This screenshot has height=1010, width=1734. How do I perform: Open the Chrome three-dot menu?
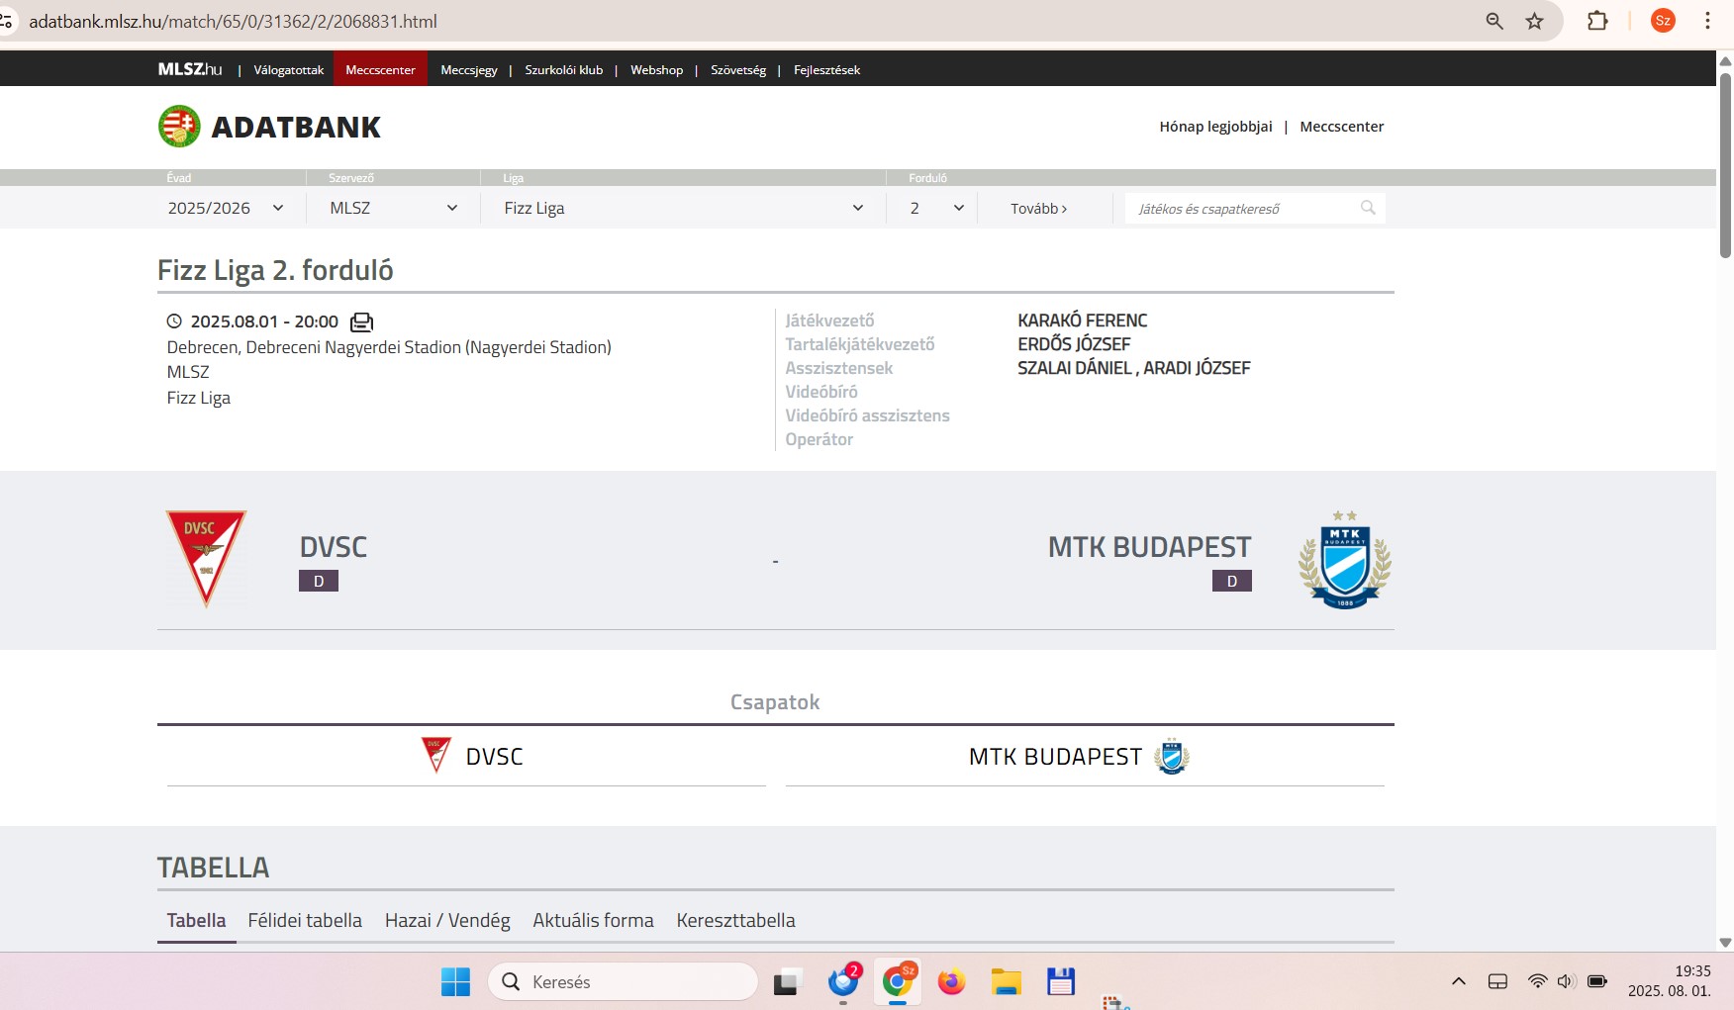pos(1707,21)
